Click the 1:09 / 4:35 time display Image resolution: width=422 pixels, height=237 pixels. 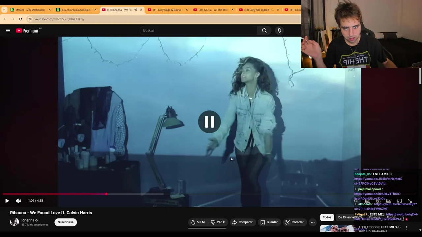pyautogui.click(x=36, y=201)
